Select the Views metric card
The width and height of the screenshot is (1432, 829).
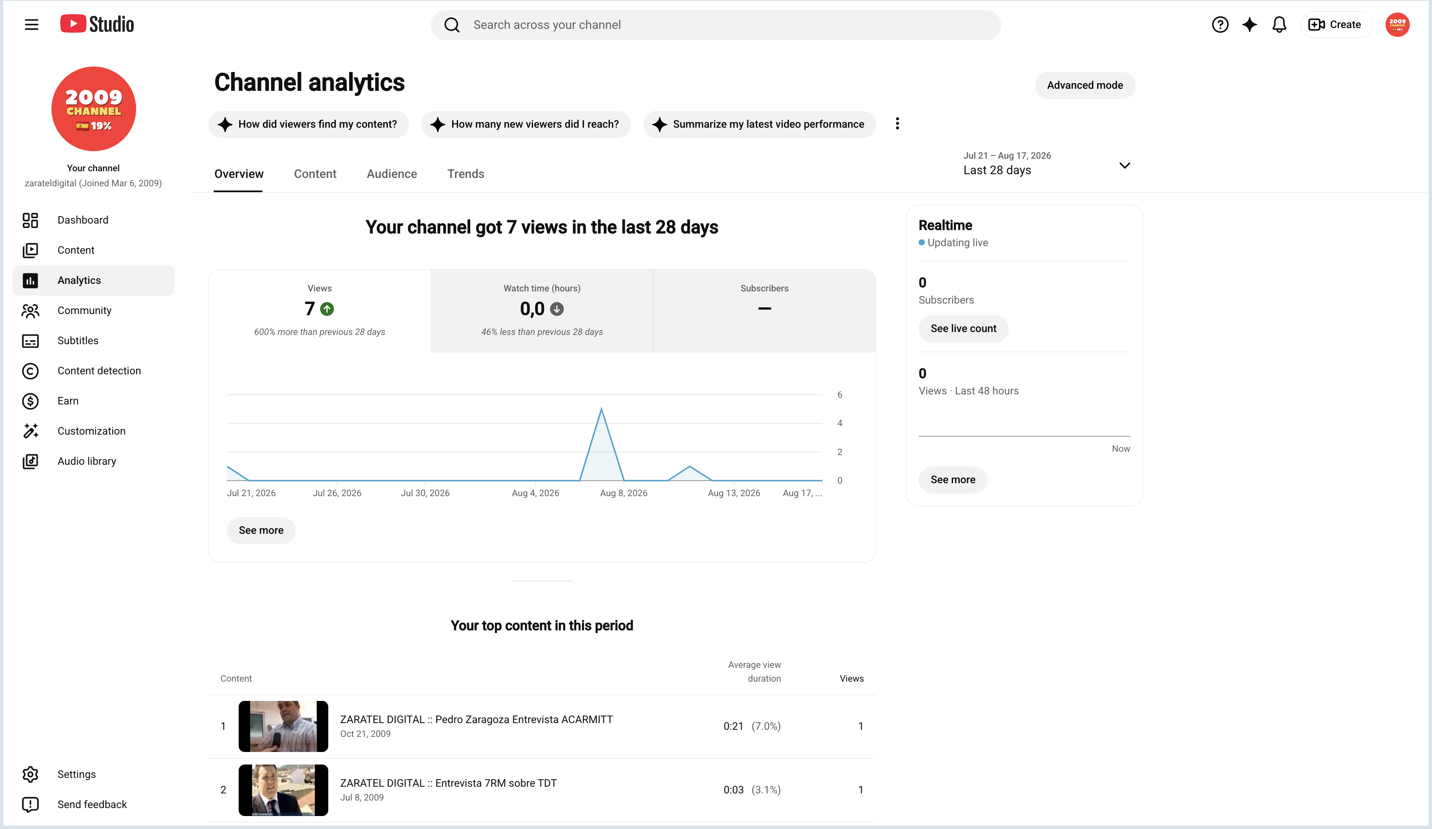tap(319, 311)
